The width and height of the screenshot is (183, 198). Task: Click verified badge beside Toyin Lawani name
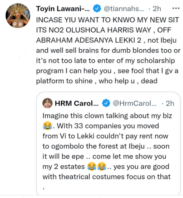coord(97,8)
